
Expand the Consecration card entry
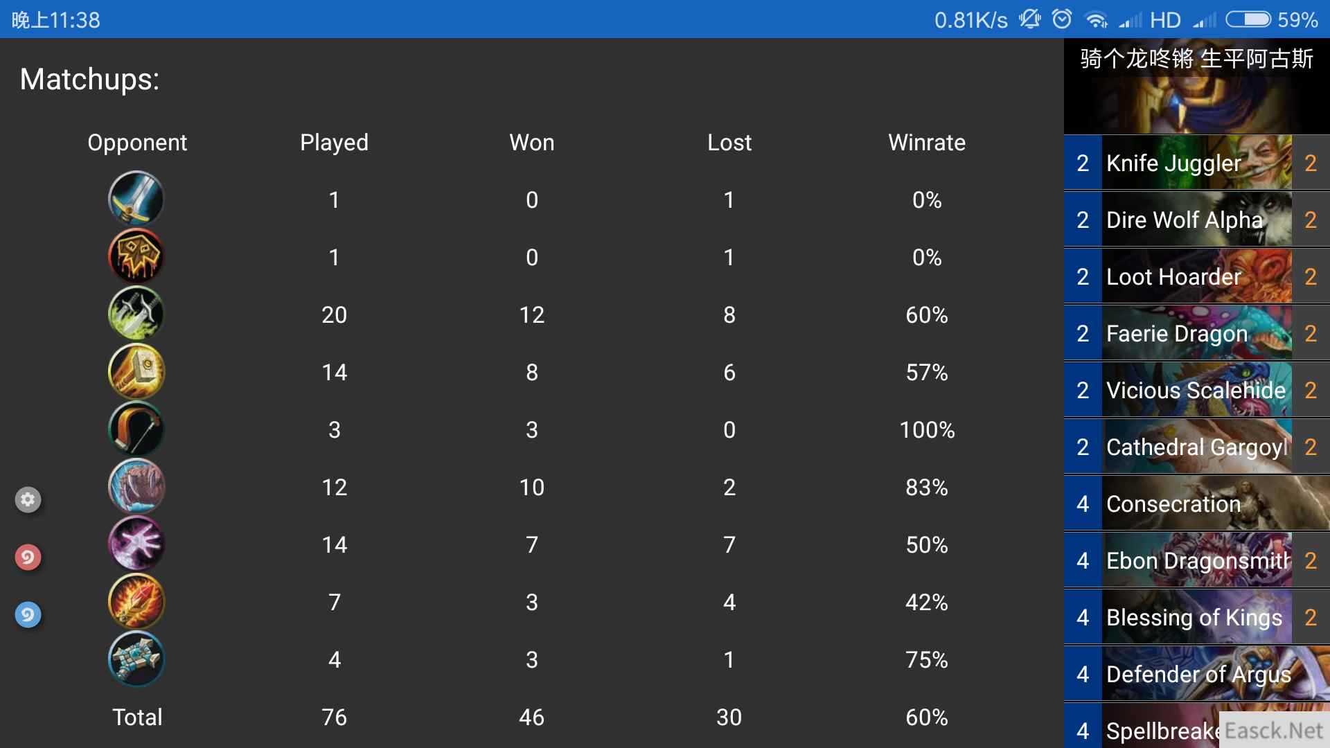tap(1196, 502)
